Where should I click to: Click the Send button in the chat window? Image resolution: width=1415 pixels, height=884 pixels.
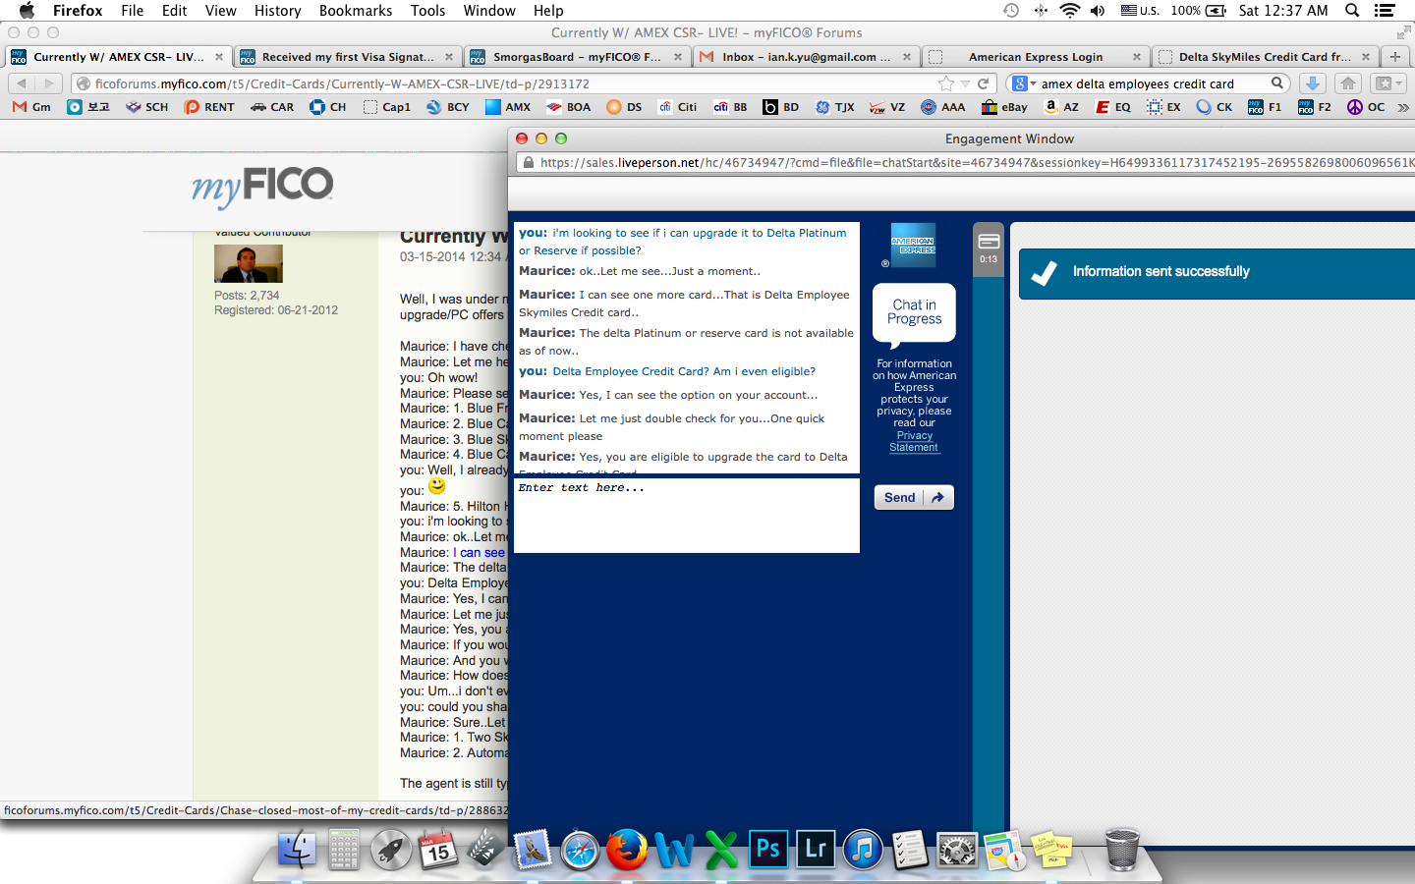pyautogui.click(x=914, y=497)
